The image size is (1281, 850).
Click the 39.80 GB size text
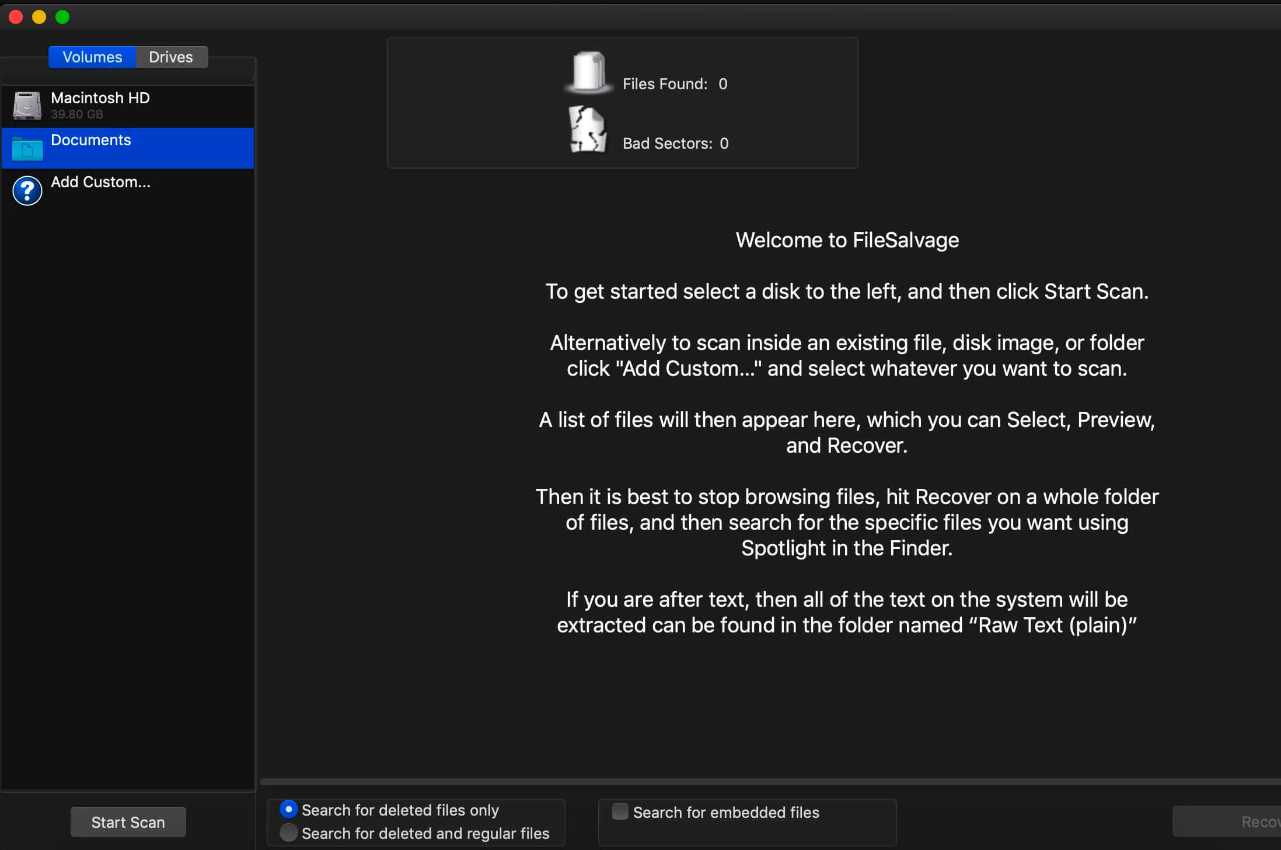click(77, 114)
